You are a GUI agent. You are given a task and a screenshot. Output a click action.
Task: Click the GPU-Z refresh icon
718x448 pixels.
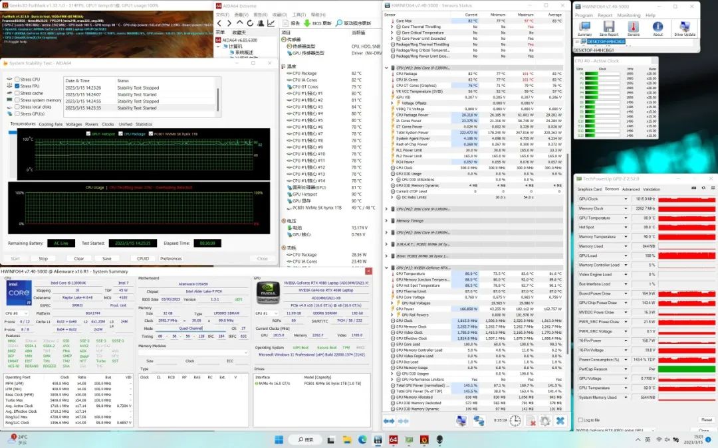coord(703,188)
